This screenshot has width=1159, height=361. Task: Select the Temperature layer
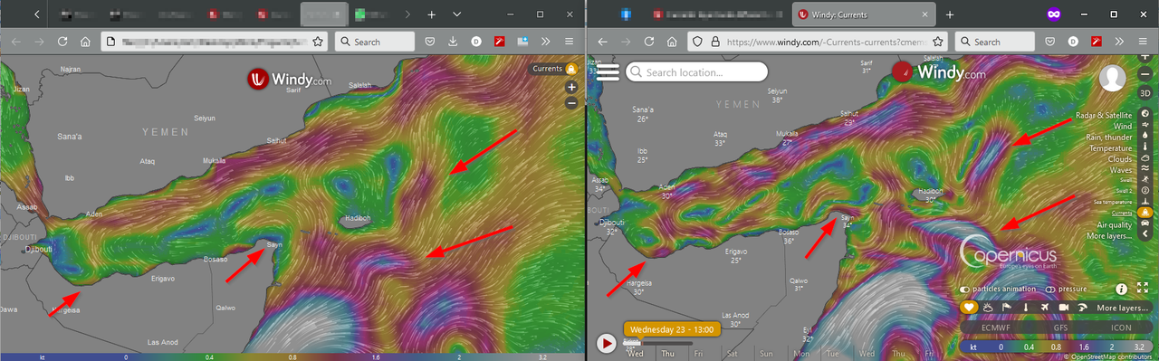tap(1110, 148)
